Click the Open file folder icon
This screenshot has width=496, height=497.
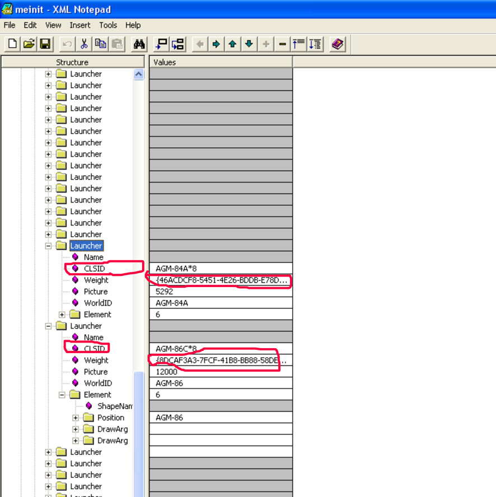coord(29,44)
